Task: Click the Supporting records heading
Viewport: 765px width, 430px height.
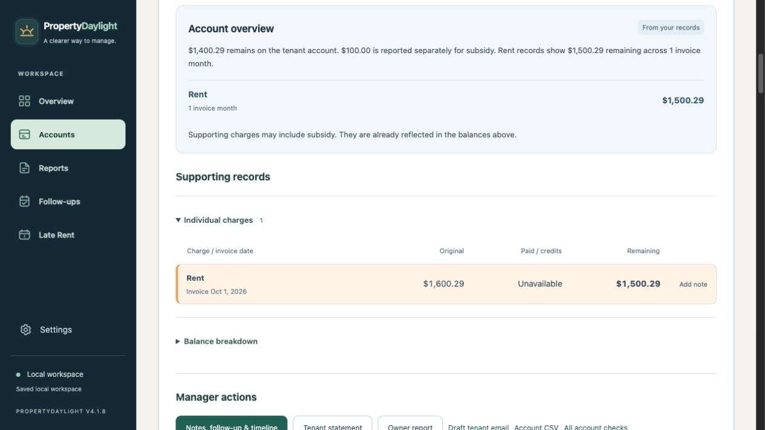Action: point(223,177)
